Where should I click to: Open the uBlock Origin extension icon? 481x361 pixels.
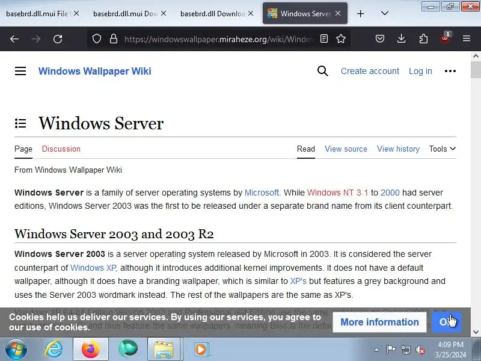click(x=445, y=38)
